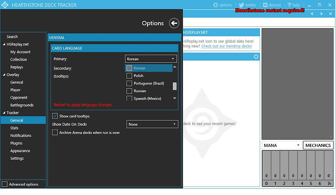Check the Spanish (Mexico) language option
Viewport: 336px width, 195px height.
pos(129,98)
